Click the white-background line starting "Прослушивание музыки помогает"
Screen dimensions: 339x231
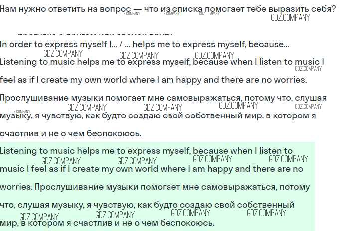pos(163,98)
